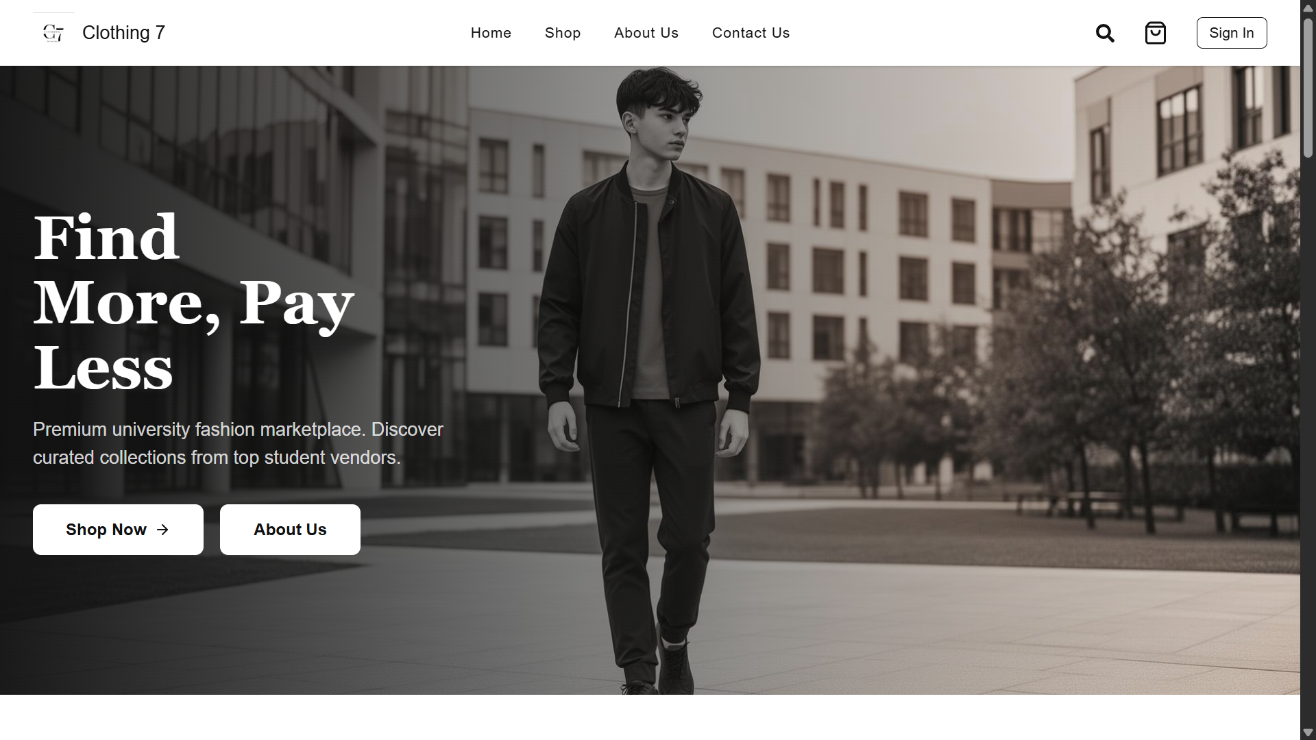Open About Us in the top navigation

(646, 33)
